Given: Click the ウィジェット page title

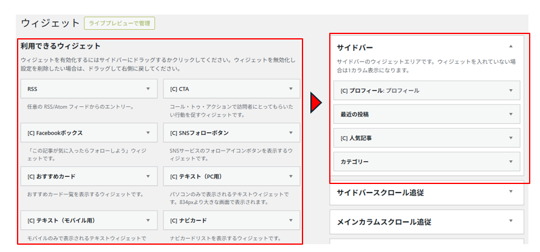Looking at the screenshot, I should tap(50, 23).
